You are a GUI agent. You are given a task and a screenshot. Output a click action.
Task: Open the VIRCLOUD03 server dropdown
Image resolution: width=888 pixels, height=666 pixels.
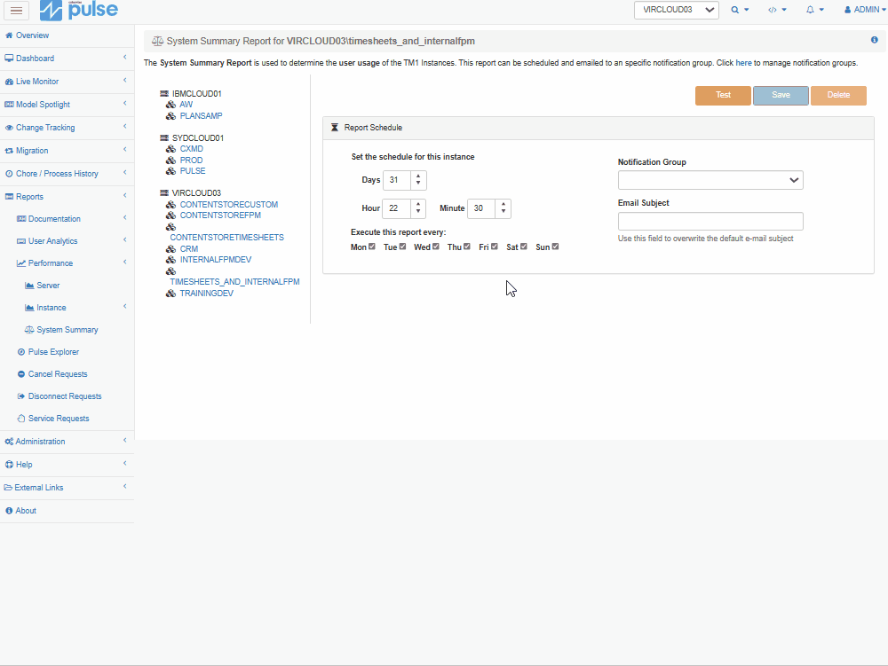[x=676, y=10]
